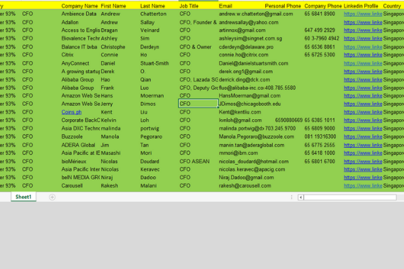Select the Linkedin Profile header cell

pos(362,5)
